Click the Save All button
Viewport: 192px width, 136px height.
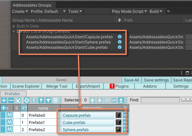point(132,80)
